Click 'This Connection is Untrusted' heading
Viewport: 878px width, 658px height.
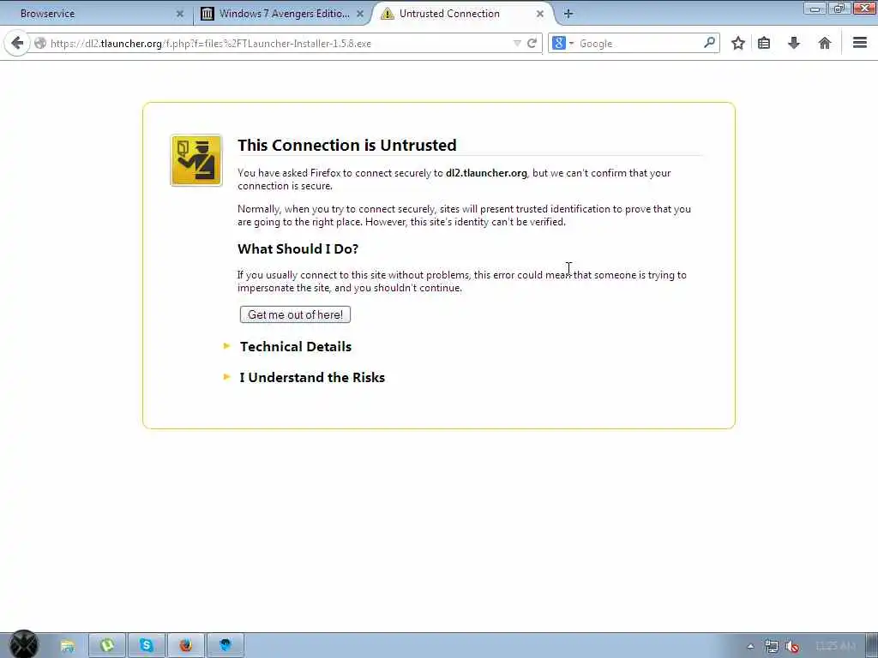point(346,145)
